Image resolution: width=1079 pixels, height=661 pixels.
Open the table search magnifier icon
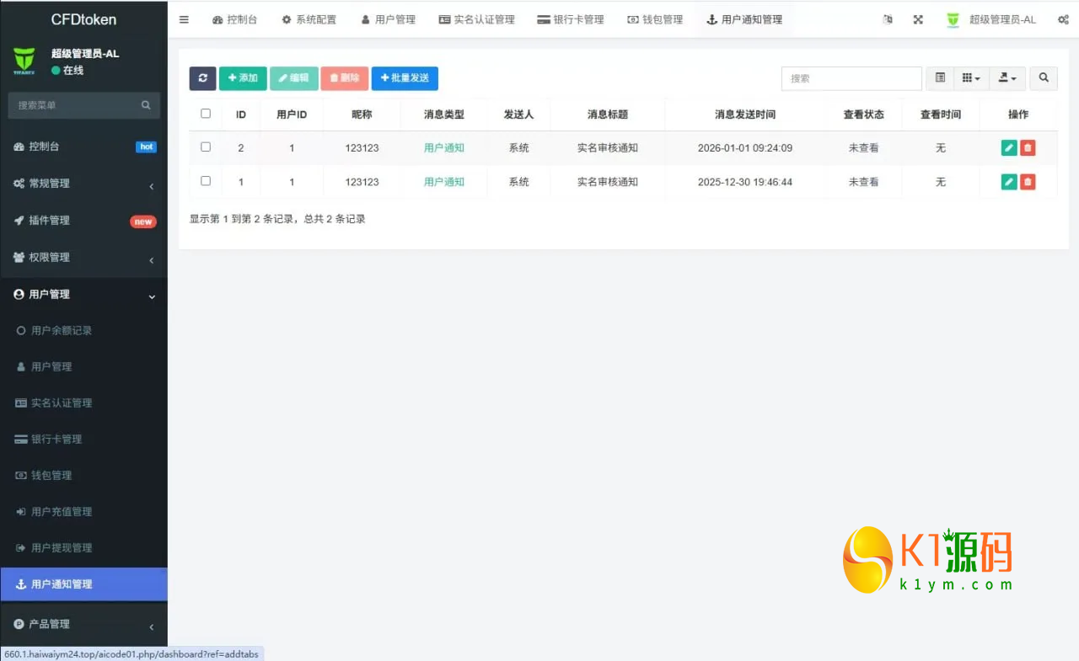(x=1044, y=78)
